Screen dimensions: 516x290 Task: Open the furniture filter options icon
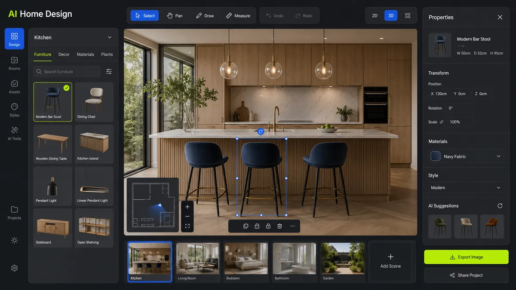[x=109, y=72]
